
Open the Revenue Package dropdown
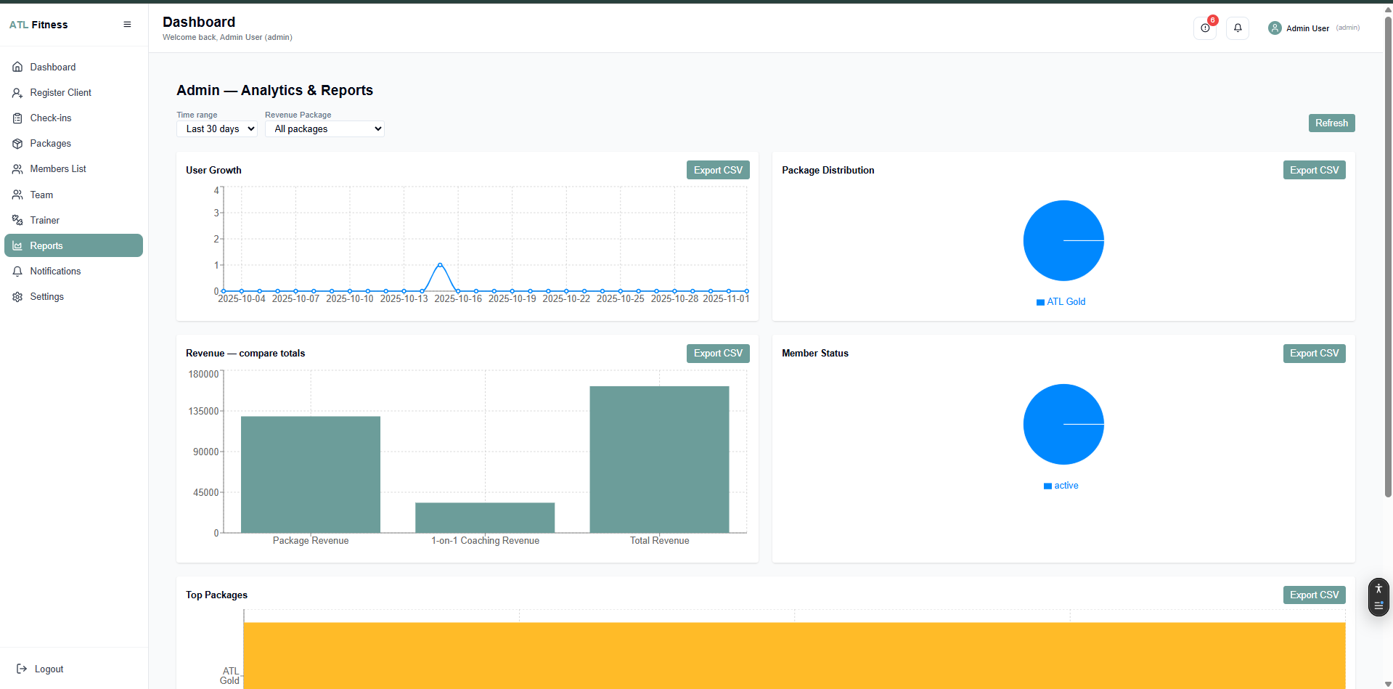(x=324, y=129)
